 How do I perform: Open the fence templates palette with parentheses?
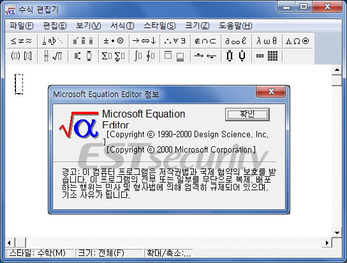click(x=21, y=56)
